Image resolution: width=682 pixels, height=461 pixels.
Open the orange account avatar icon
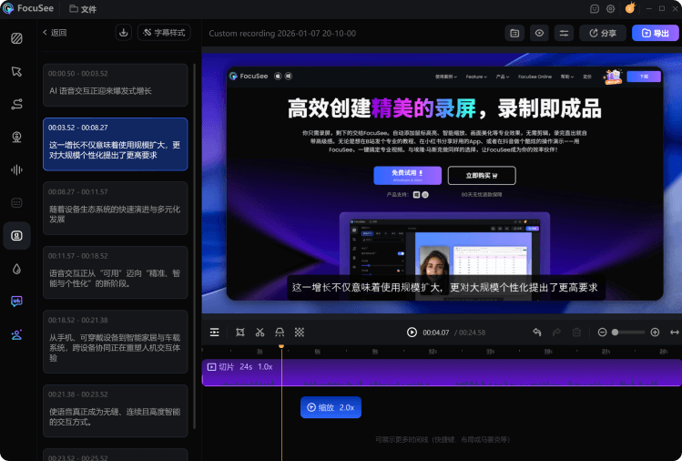(630, 8)
